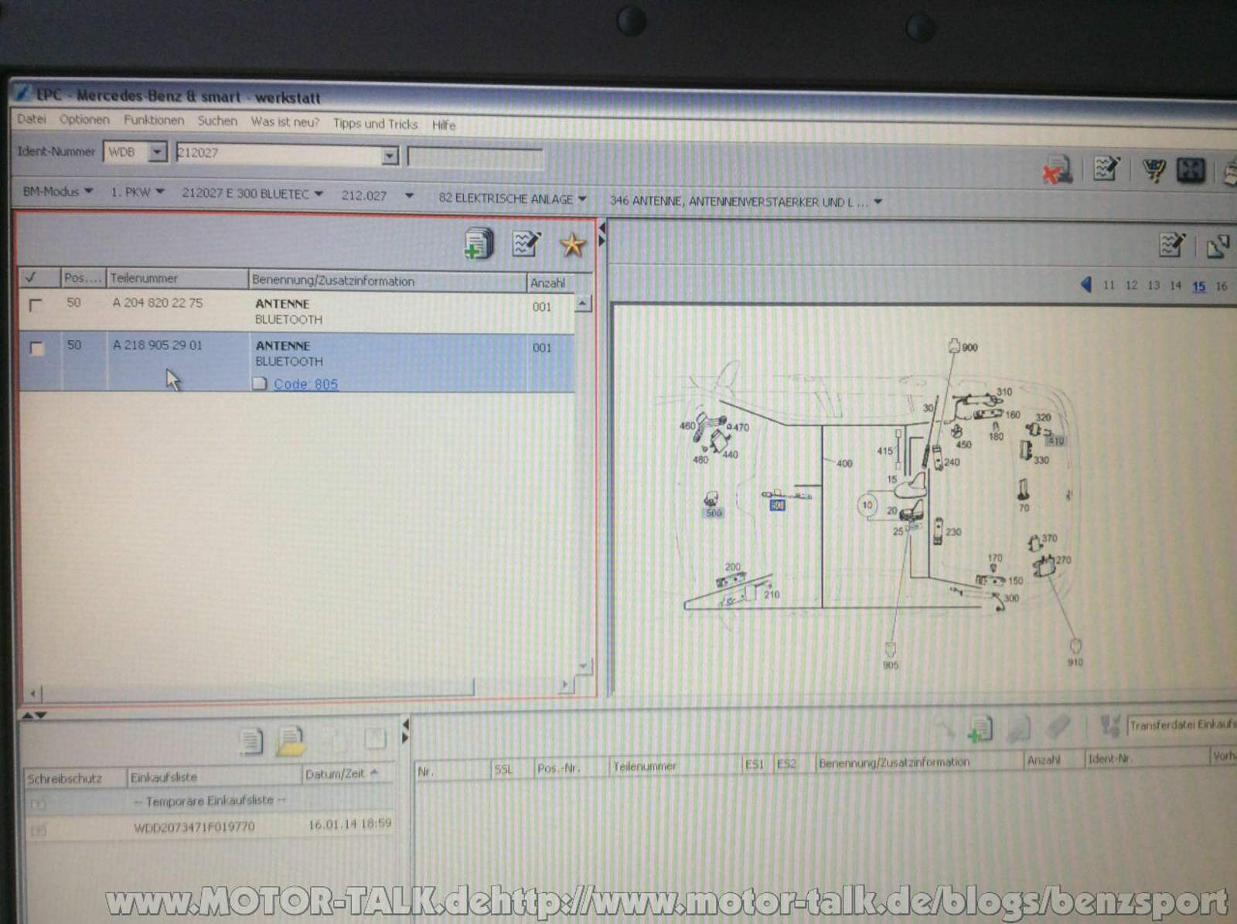Image resolution: width=1237 pixels, height=924 pixels.
Task: Click the Teilenummer column header in parts table
Action: tap(177, 278)
